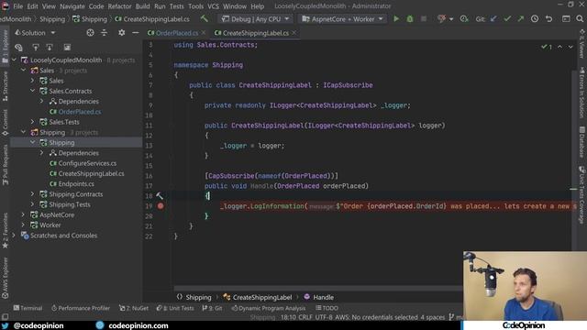
Task: Open TODO tool window
Action: coord(327,308)
